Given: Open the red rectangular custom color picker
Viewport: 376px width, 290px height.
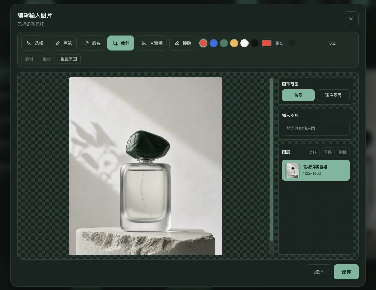Looking at the screenshot, I should 266,43.
